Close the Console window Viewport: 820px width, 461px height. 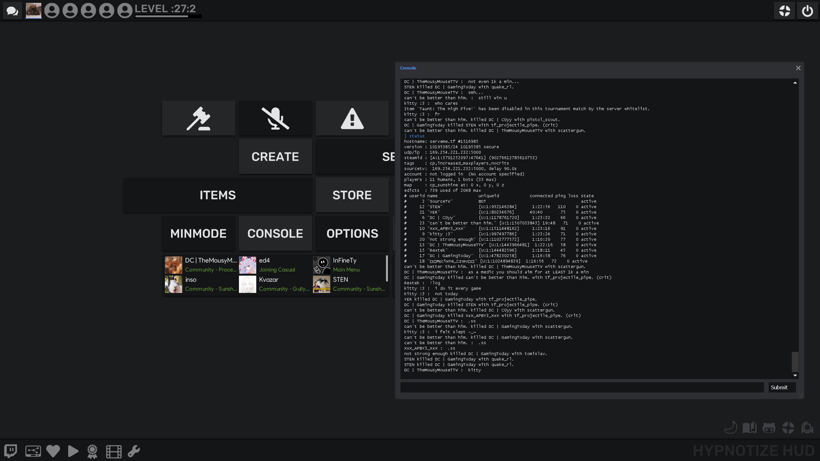pos(798,68)
